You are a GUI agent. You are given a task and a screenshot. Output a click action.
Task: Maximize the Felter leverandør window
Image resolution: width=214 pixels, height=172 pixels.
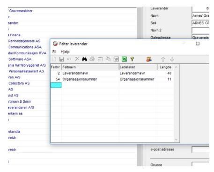point(198,44)
